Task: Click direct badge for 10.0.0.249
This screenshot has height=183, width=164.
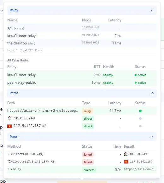Action: coord(88,118)
